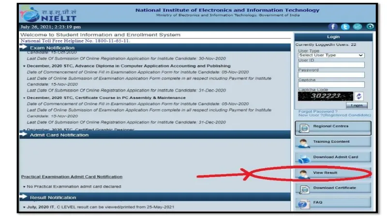The width and height of the screenshot is (387, 217).
Task: Open Practical Examination Admit Card Notification link
Action: click(x=72, y=176)
